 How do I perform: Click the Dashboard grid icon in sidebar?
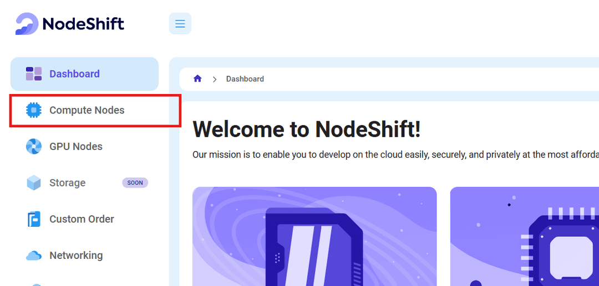(34, 74)
